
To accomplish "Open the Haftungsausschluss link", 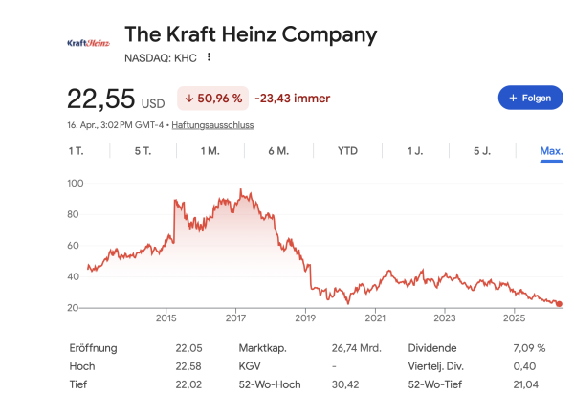I will (212, 125).
